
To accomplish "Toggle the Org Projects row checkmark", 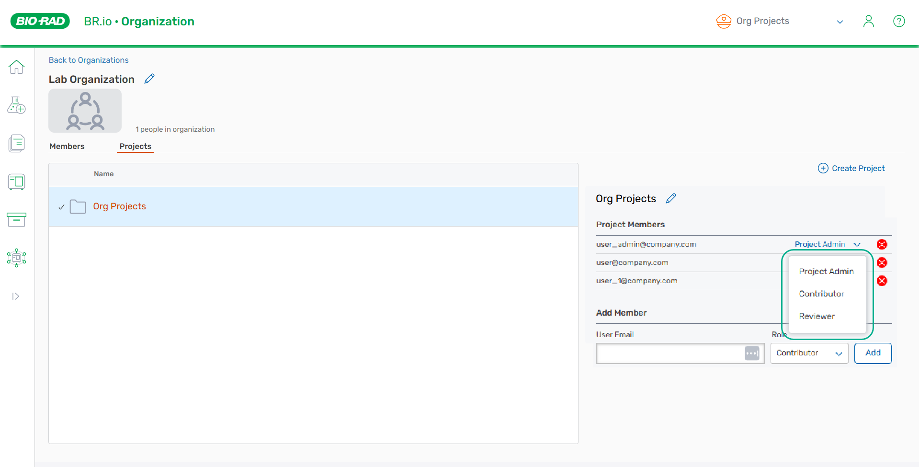I will click(x=61, y=207).
